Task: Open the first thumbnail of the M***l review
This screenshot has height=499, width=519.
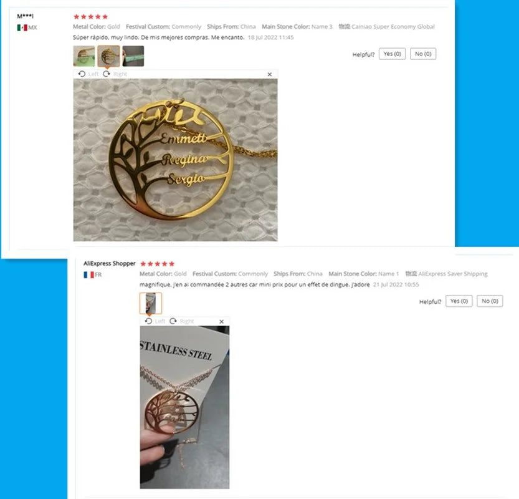Action: [83, 56]
